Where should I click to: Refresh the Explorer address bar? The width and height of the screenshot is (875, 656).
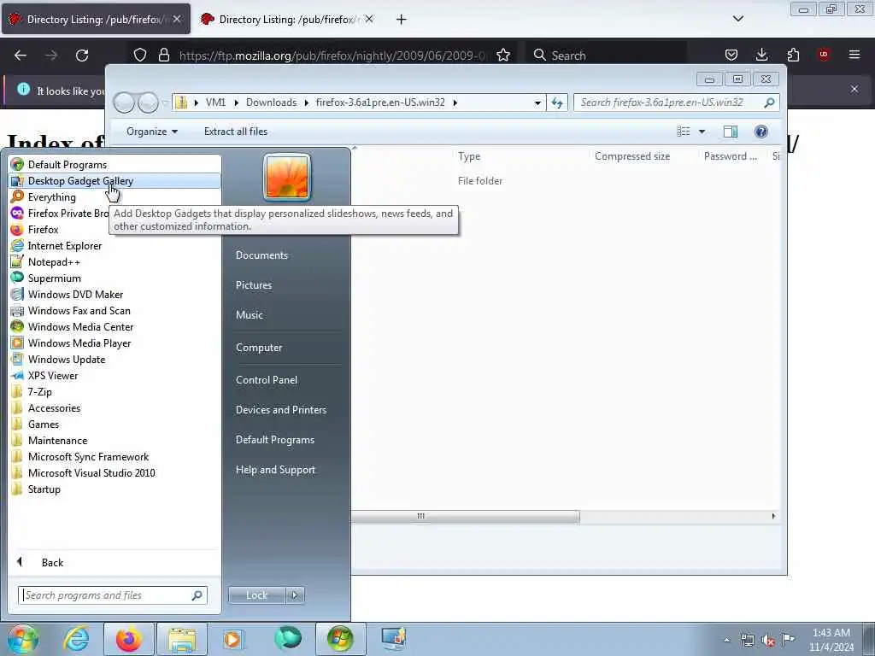(x=557, y=102)
